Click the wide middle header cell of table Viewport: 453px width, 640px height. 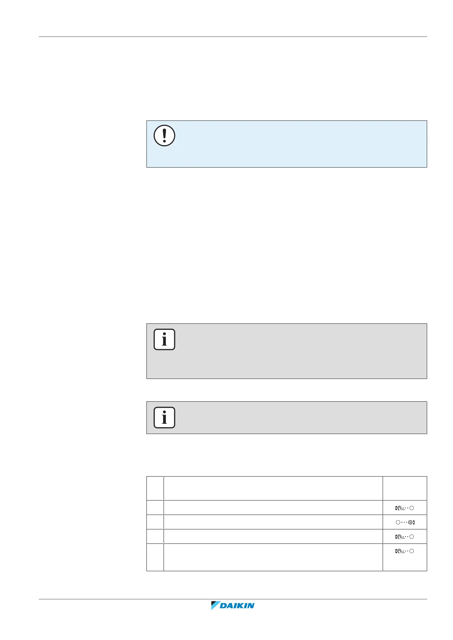tap(273, 488)
